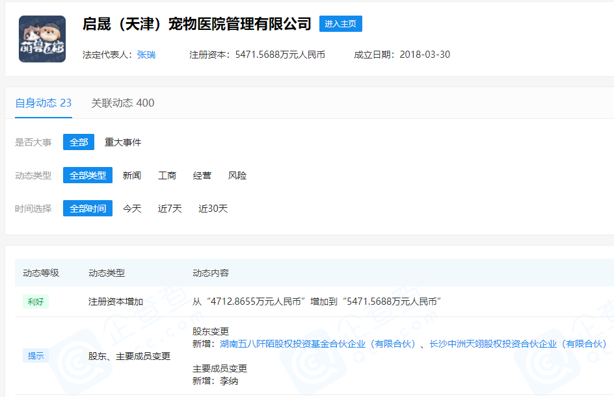Filter time by 近7天

point(170,209)
